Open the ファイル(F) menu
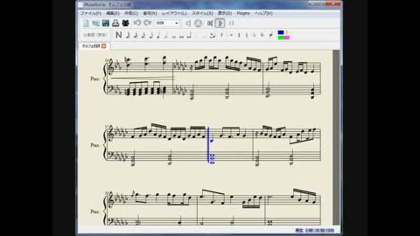The width and height of the screenshot is (420, 236). coord(91,13)
